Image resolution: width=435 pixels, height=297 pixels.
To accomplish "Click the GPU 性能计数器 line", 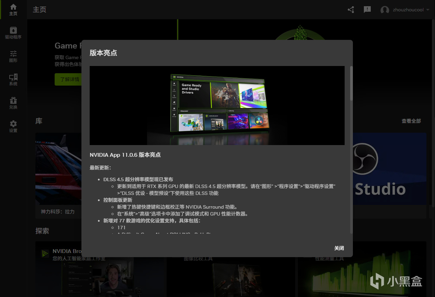I will [182, 214].
